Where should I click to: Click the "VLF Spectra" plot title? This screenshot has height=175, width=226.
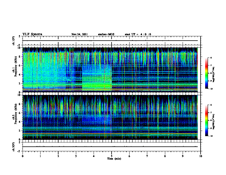[32, 34]
